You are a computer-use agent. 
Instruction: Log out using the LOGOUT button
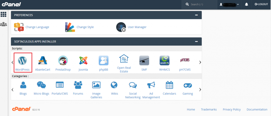[261, 5]
